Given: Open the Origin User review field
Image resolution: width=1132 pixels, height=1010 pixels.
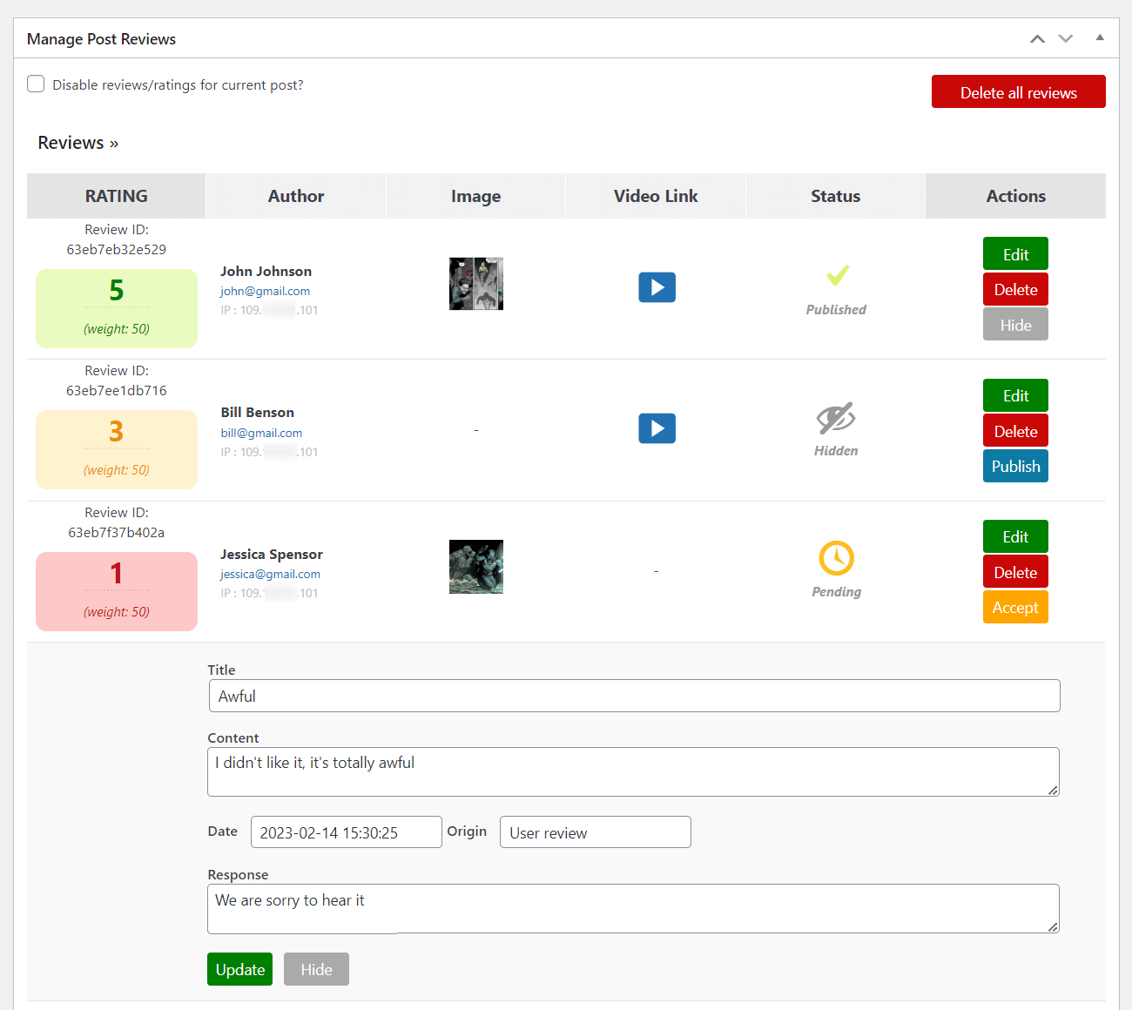Looking at the screenshot, I should click(x=595, y=832).
